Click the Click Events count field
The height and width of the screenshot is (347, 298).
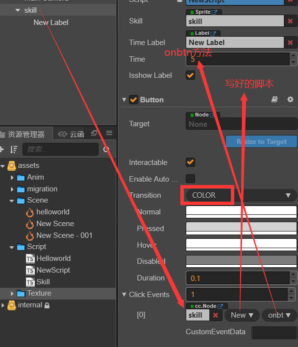coord(237,295)
